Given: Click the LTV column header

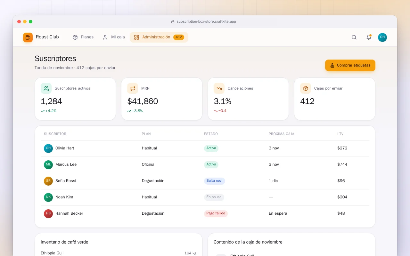Looking at the screenshot, I should [x=340, y=134].
